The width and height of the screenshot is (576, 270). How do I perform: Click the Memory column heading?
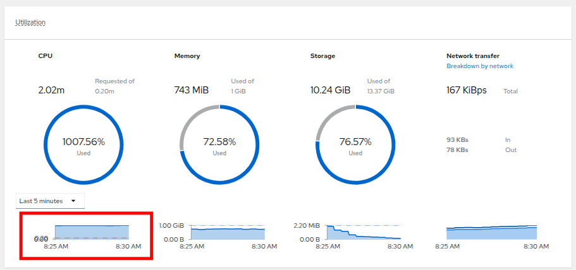tap(187, 56)
